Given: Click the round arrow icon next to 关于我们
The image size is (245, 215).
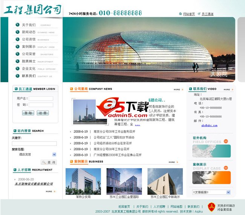Looking at the screenshot, I should (17, 25).
